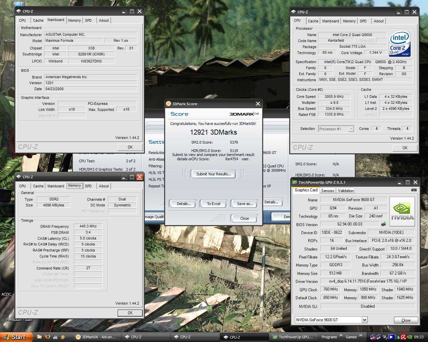Click the calculator-like quick launch icon

55,337
